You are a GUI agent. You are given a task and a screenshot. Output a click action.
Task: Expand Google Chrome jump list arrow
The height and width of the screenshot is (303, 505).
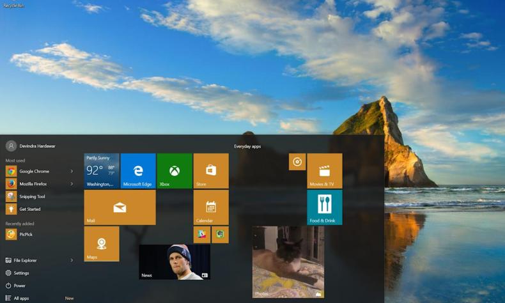(72, 171)
